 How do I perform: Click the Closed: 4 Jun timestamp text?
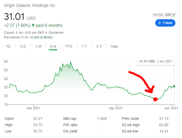(26, 33)
